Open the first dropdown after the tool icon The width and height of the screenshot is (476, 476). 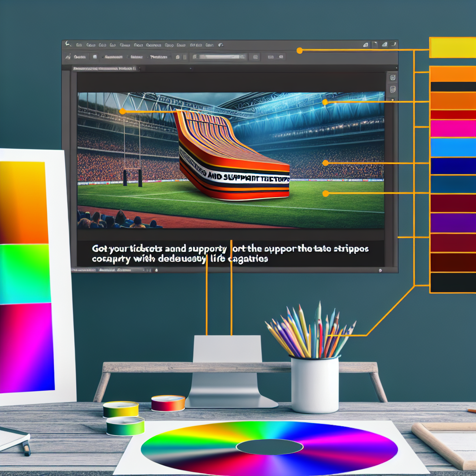[80, 57]
